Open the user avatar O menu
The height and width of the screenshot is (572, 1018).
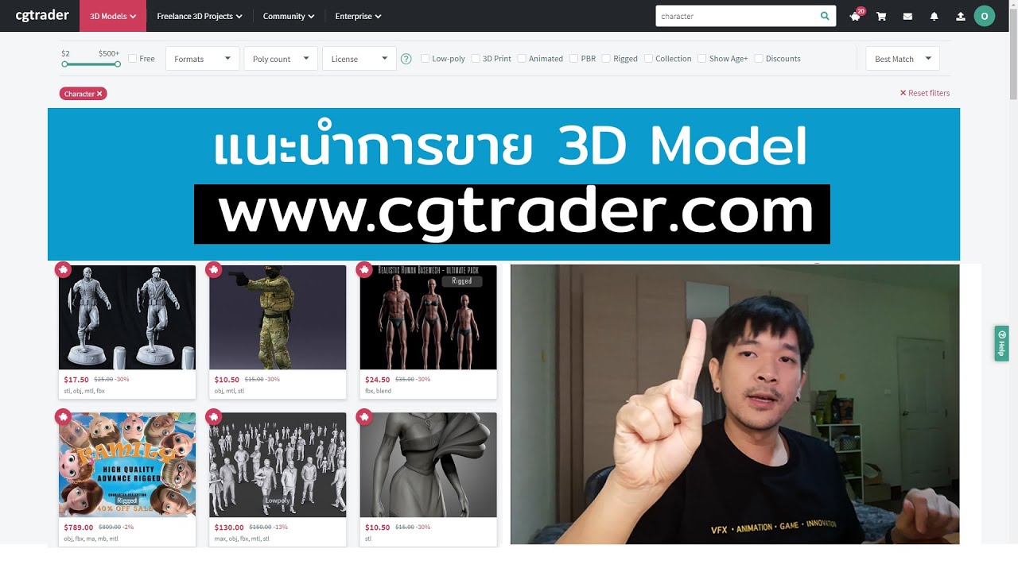[x=985, y=16]
